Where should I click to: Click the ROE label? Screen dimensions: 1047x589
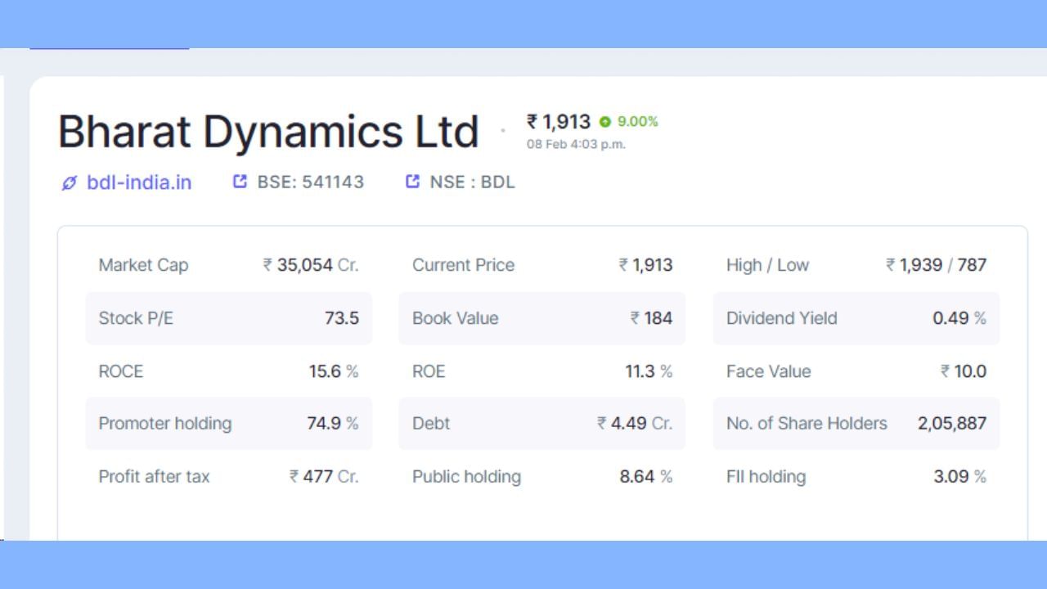point(429,371)
